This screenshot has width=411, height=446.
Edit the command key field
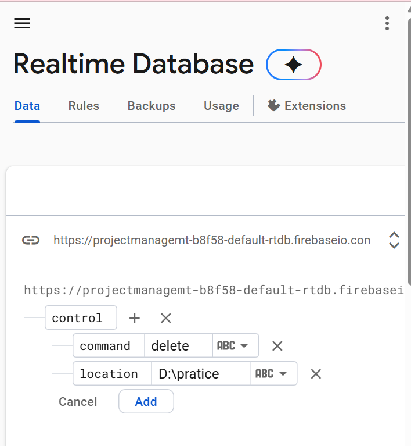(109, 345)
